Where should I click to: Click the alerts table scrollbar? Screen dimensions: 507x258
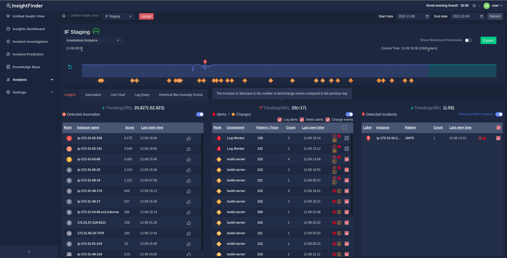click(x=352, y=174)
